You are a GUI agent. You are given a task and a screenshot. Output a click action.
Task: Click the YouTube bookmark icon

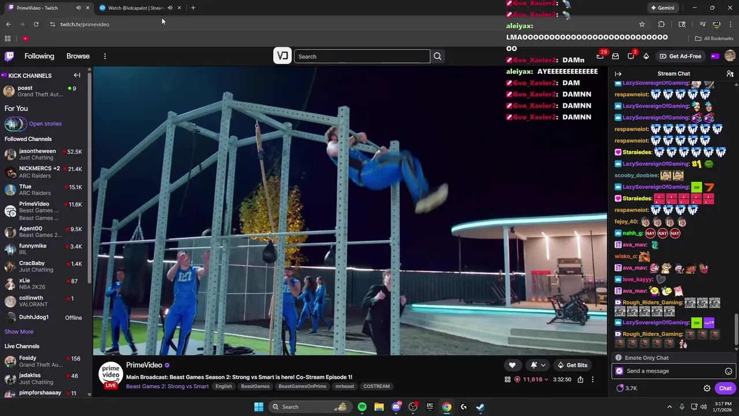pyautogui.click(x=25, y=39)
